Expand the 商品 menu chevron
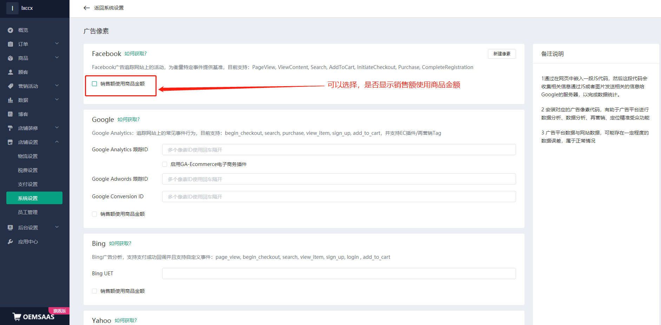661x325 pixels. pyautogui.click(x=57, y=58)
